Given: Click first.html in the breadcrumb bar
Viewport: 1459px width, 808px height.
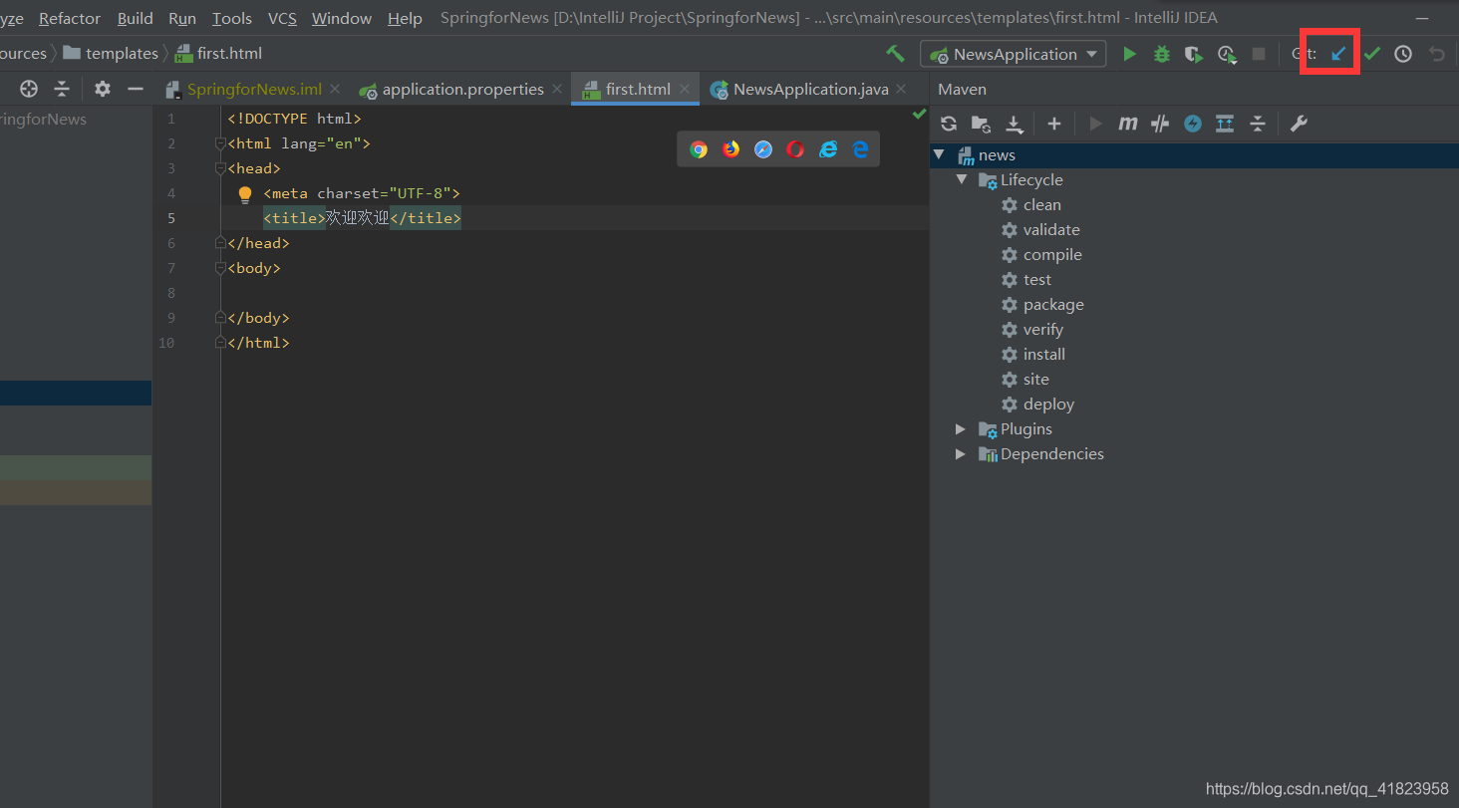Looking at the screenshot, I should pos(219,53).
